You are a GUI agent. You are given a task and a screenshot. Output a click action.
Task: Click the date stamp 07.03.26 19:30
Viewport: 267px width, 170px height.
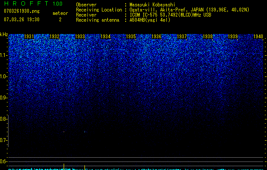point(22,20)
